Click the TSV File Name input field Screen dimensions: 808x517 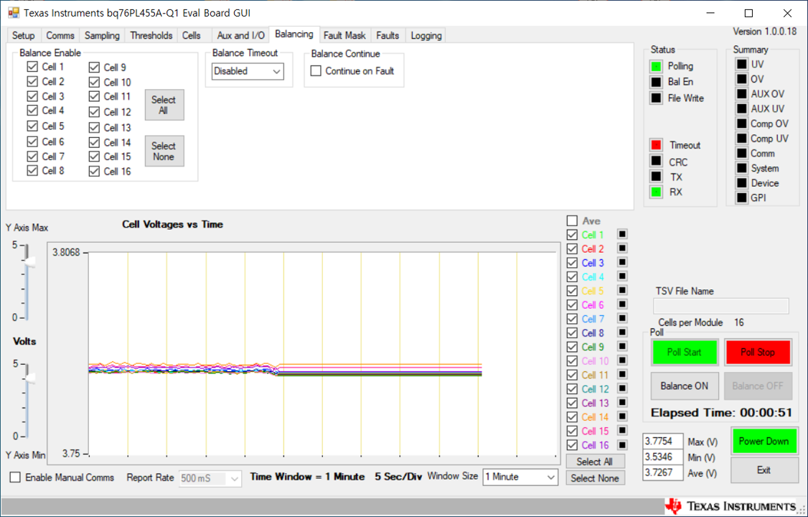[x=721, y=306]
